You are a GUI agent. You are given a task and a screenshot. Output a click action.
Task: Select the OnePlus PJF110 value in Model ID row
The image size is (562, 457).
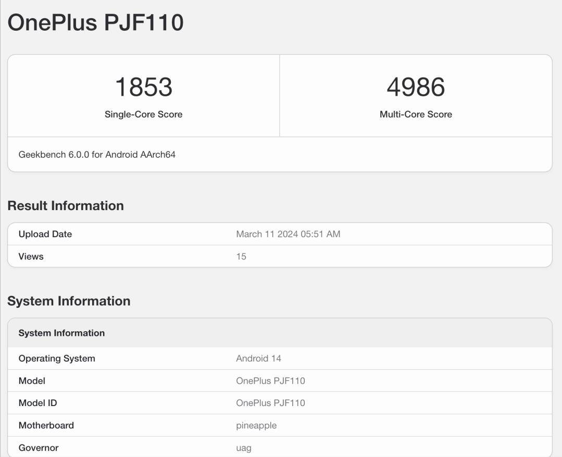pos(270,403)
